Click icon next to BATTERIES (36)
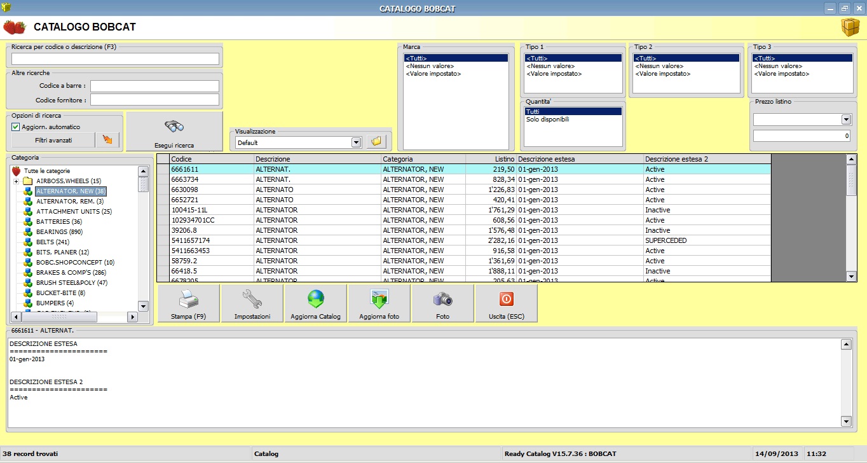Screen dimensions: 867x463 coord(28,221)
